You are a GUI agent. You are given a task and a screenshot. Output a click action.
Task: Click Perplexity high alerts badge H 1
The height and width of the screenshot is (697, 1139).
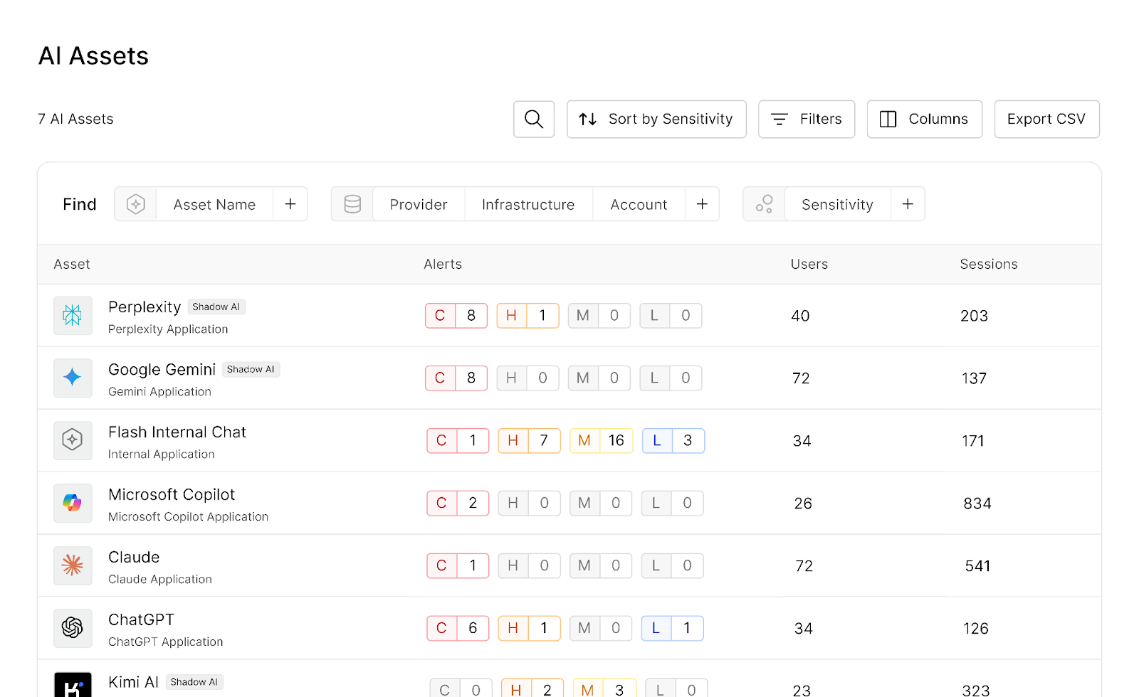(527, 315)
